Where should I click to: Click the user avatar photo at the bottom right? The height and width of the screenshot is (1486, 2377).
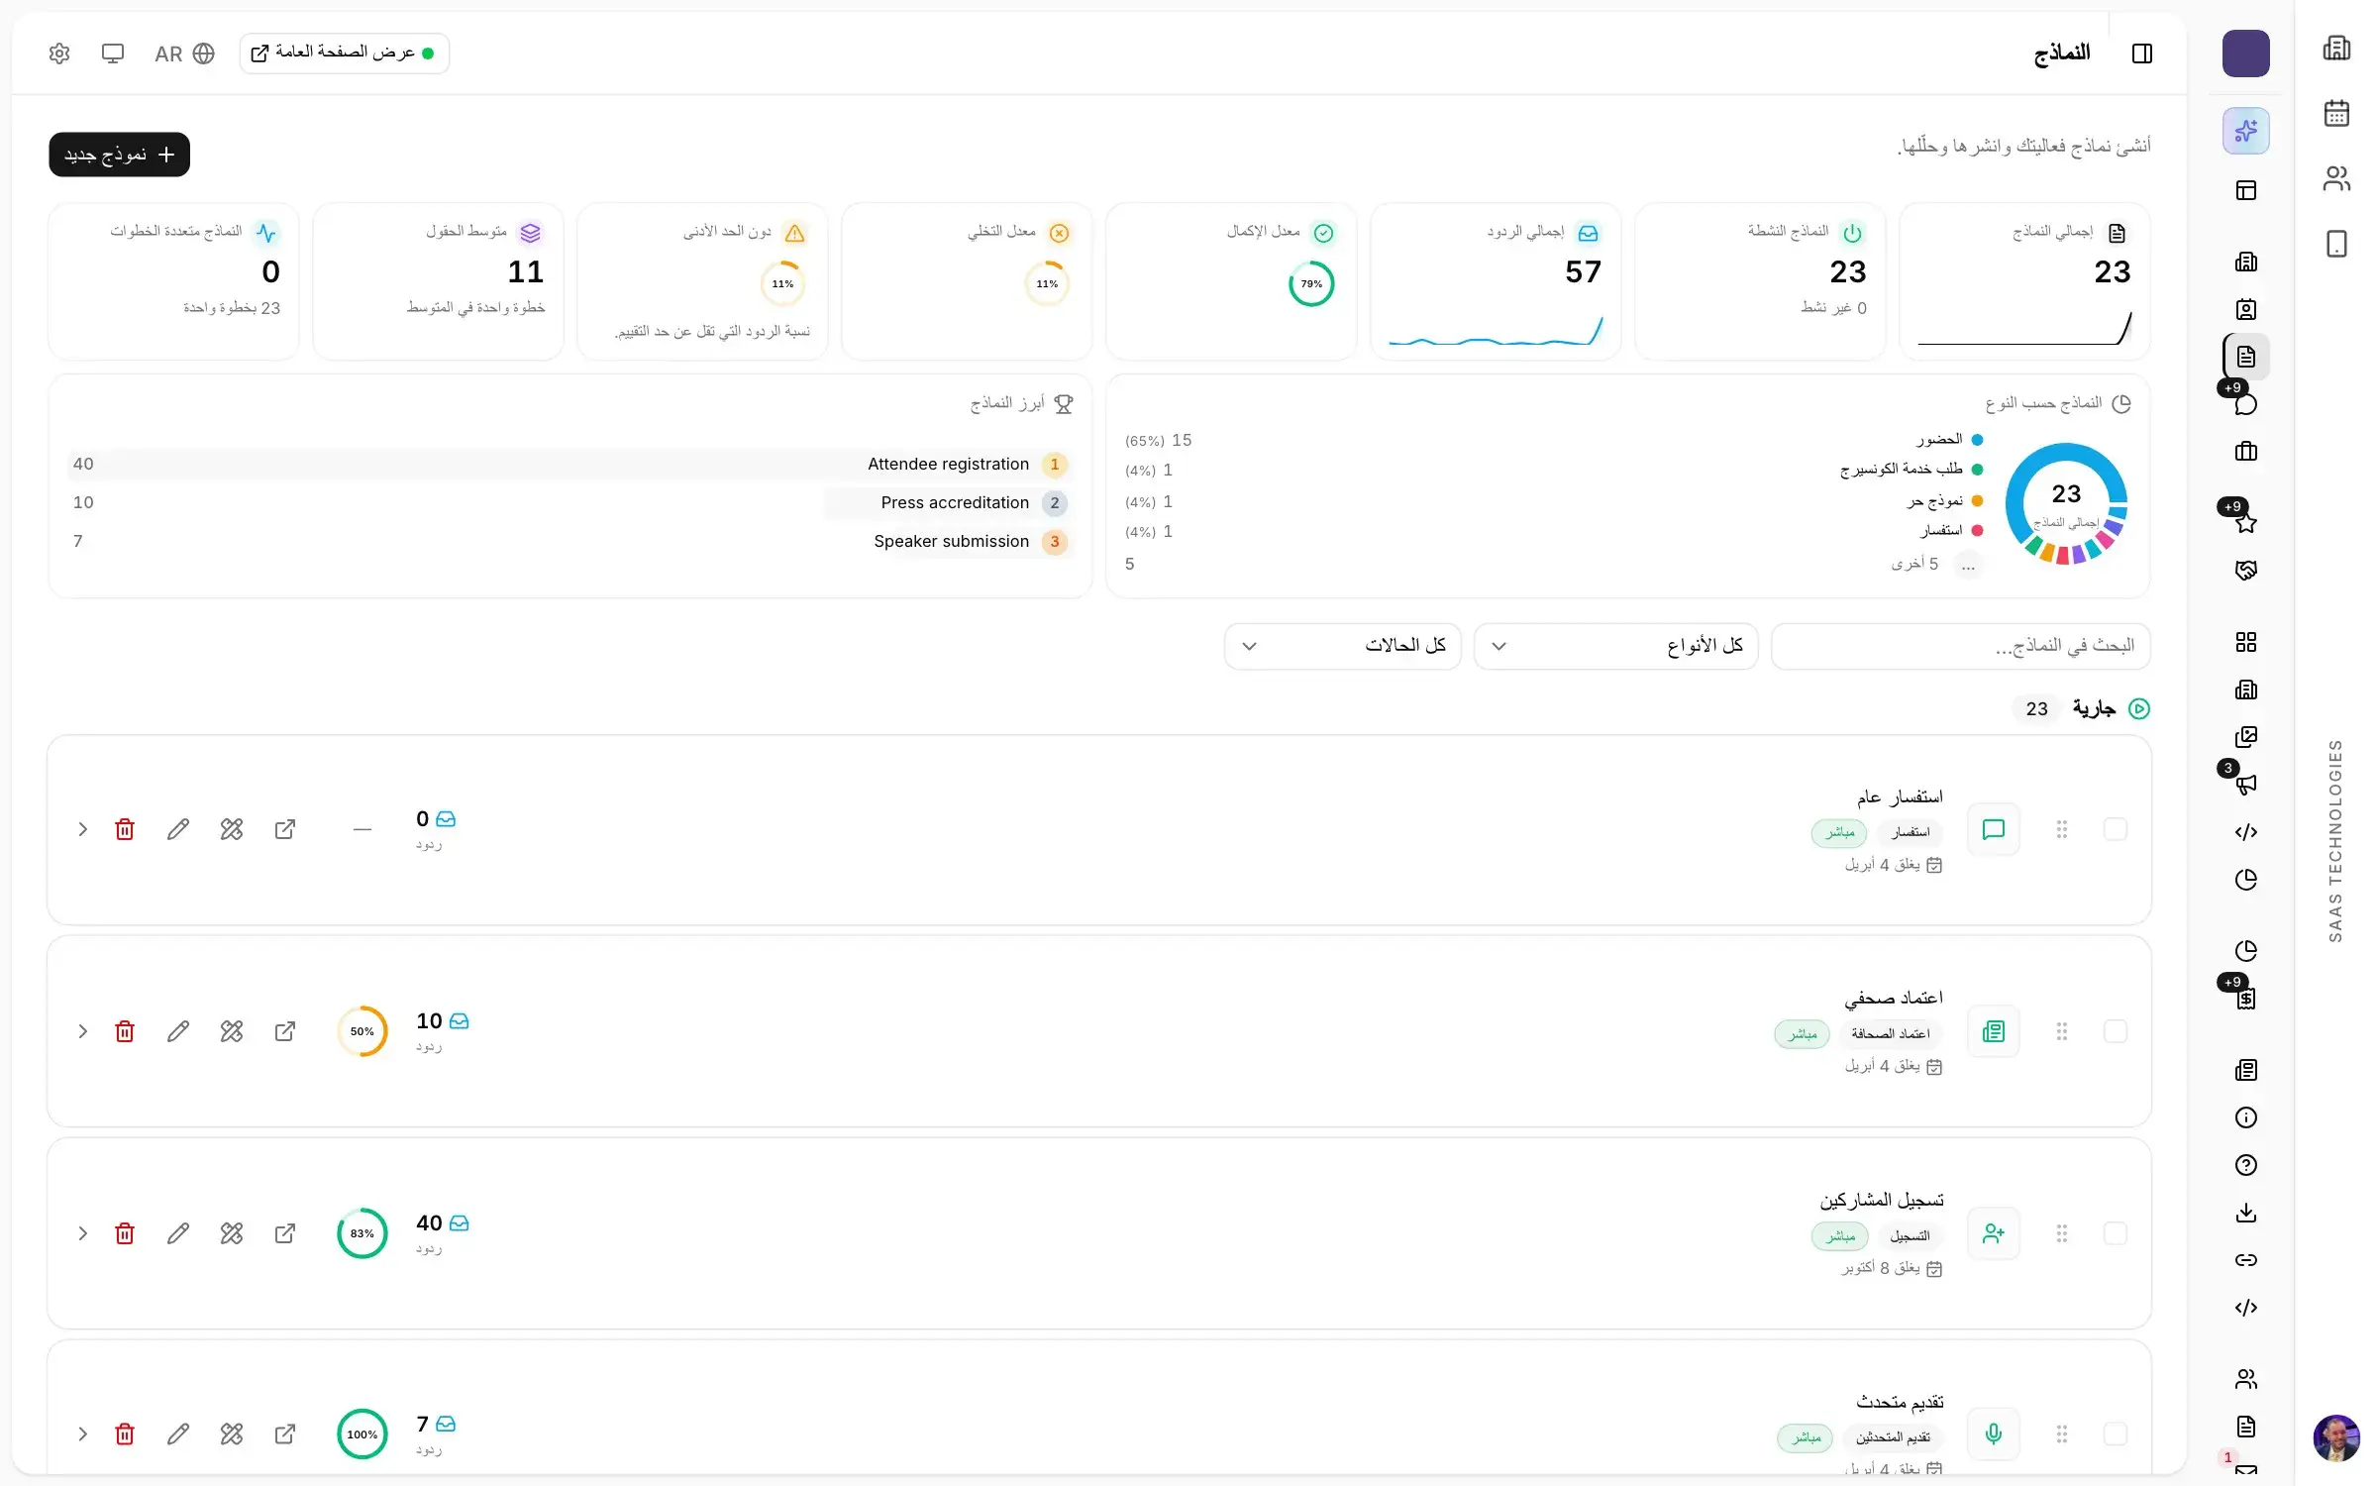(2336, 1438)
